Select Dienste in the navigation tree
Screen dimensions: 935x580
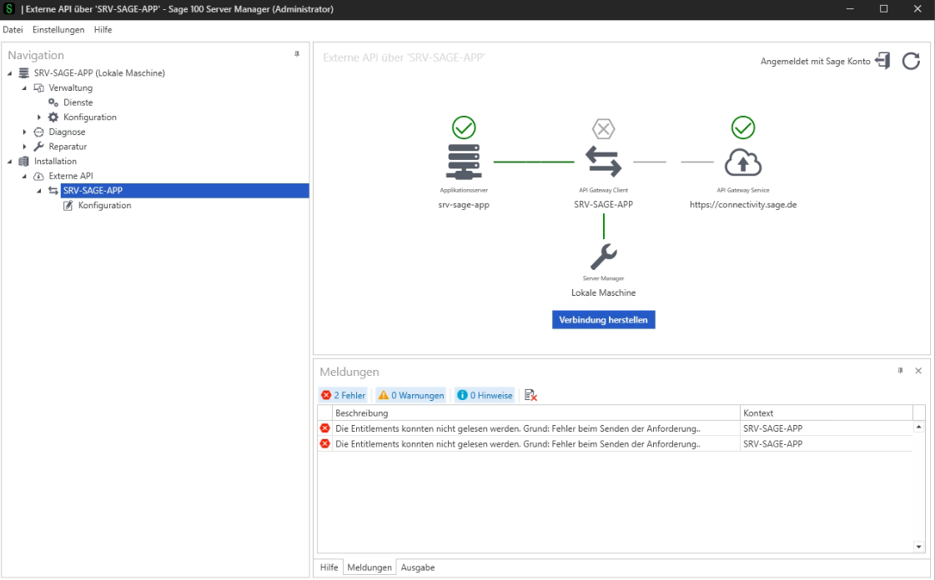coord(78,102)
